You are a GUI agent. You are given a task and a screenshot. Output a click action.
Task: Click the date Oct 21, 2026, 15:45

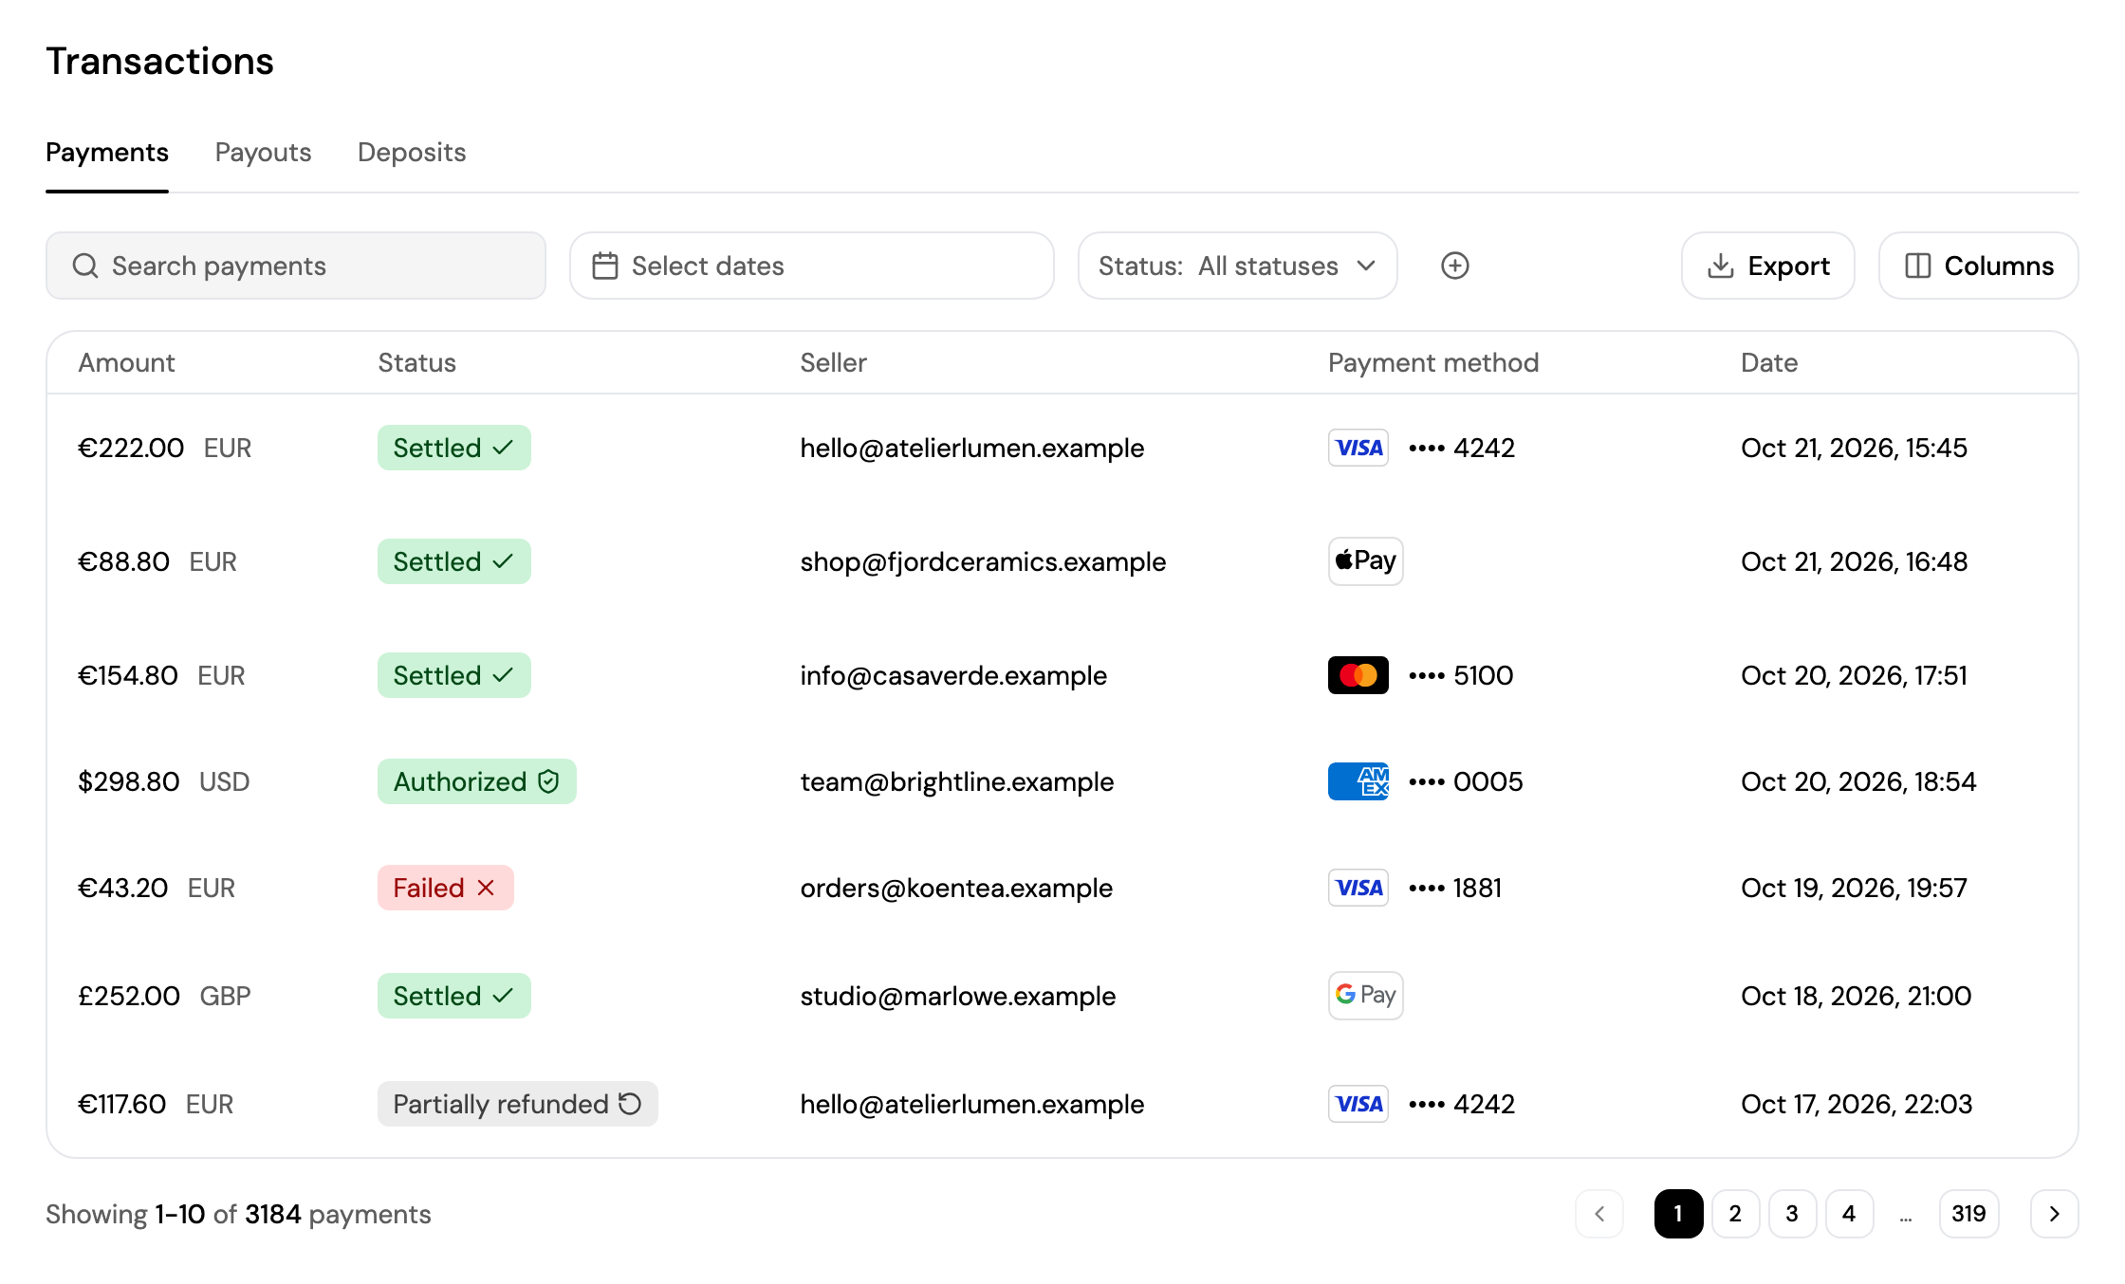coord(1854,448)
